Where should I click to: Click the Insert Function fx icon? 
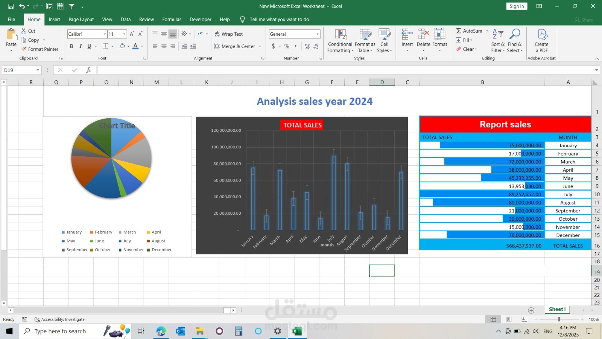(x=89, y=70)
